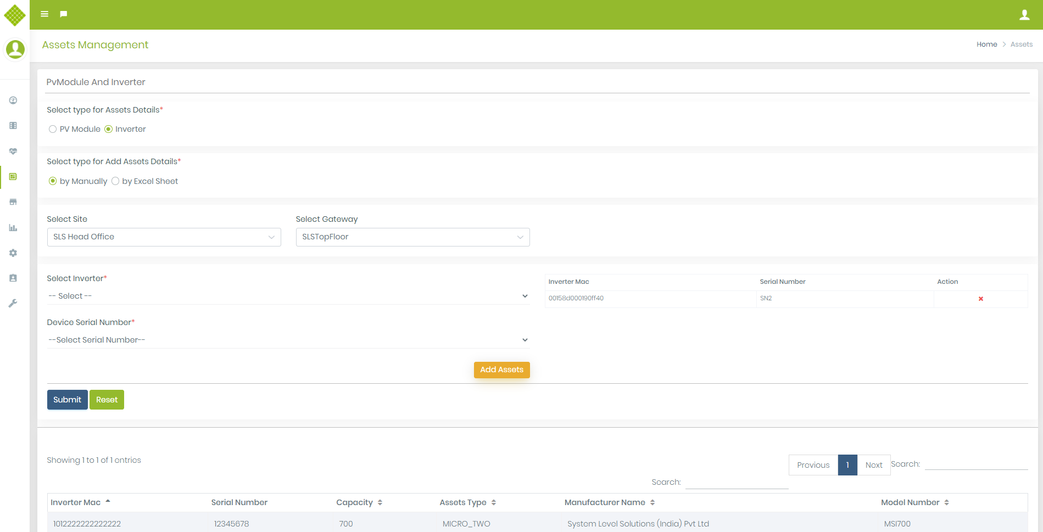Remove the SN2 inverter row with red X
This screenshot has width=1043, height=532.
coord(980,299)
